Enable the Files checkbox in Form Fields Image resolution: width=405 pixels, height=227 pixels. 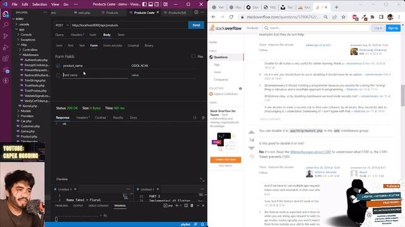(194, 56)
